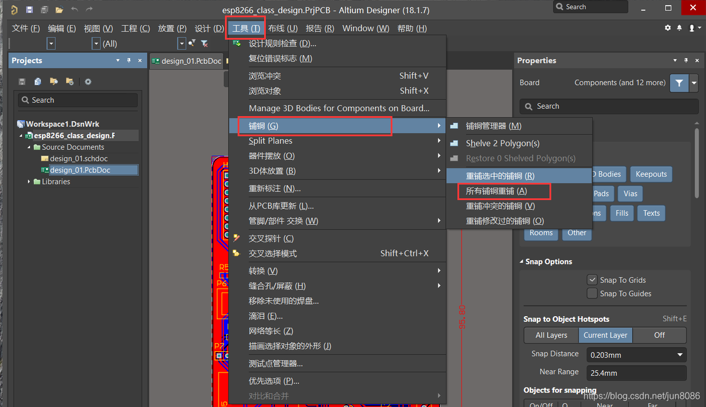Click the Save icon in title bar

[x=29, y=10]
